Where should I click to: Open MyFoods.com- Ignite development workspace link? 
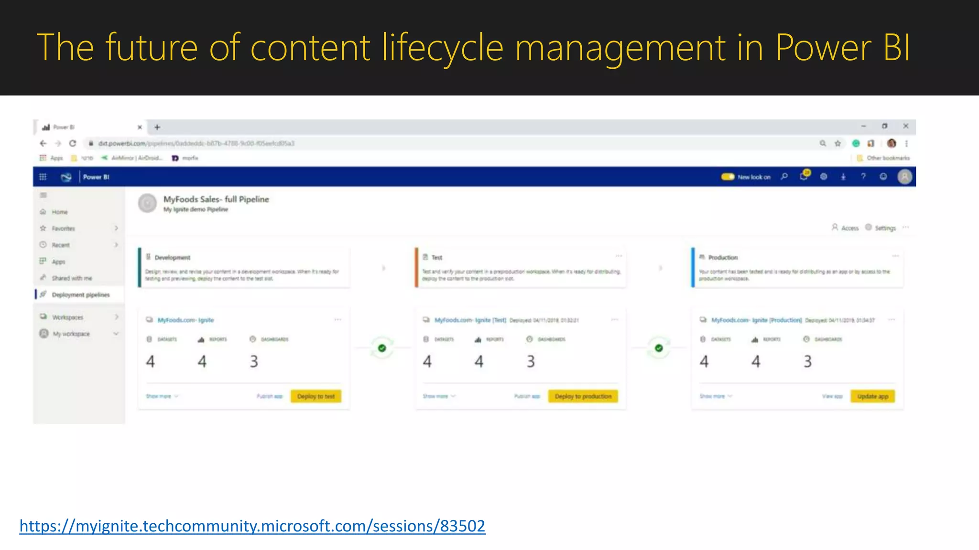coord(186,320)
